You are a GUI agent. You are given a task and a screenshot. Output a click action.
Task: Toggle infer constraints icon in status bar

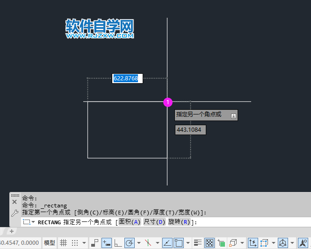[x=95, y=242]
